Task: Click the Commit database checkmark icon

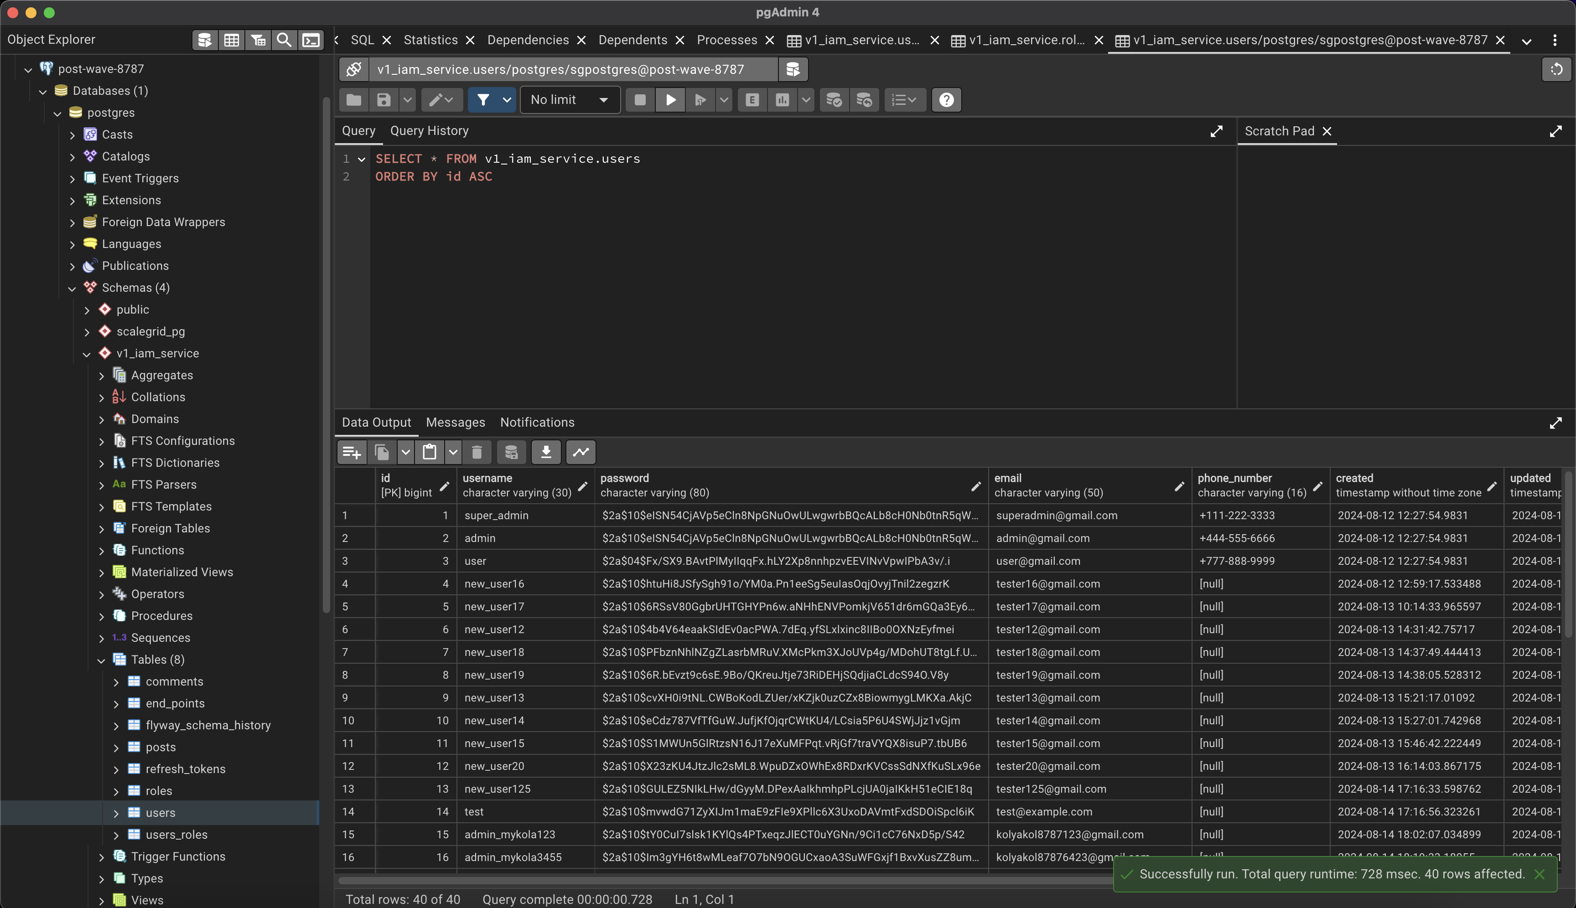Action: [x=834, y=100]
